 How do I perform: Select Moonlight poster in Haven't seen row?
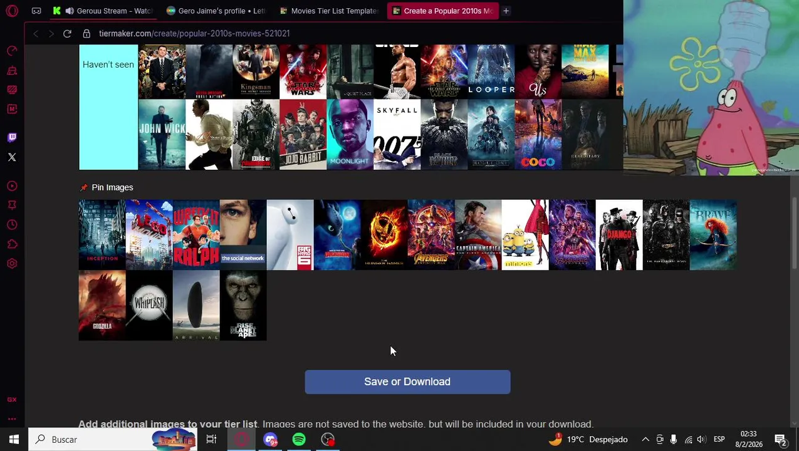pos(350,135)
